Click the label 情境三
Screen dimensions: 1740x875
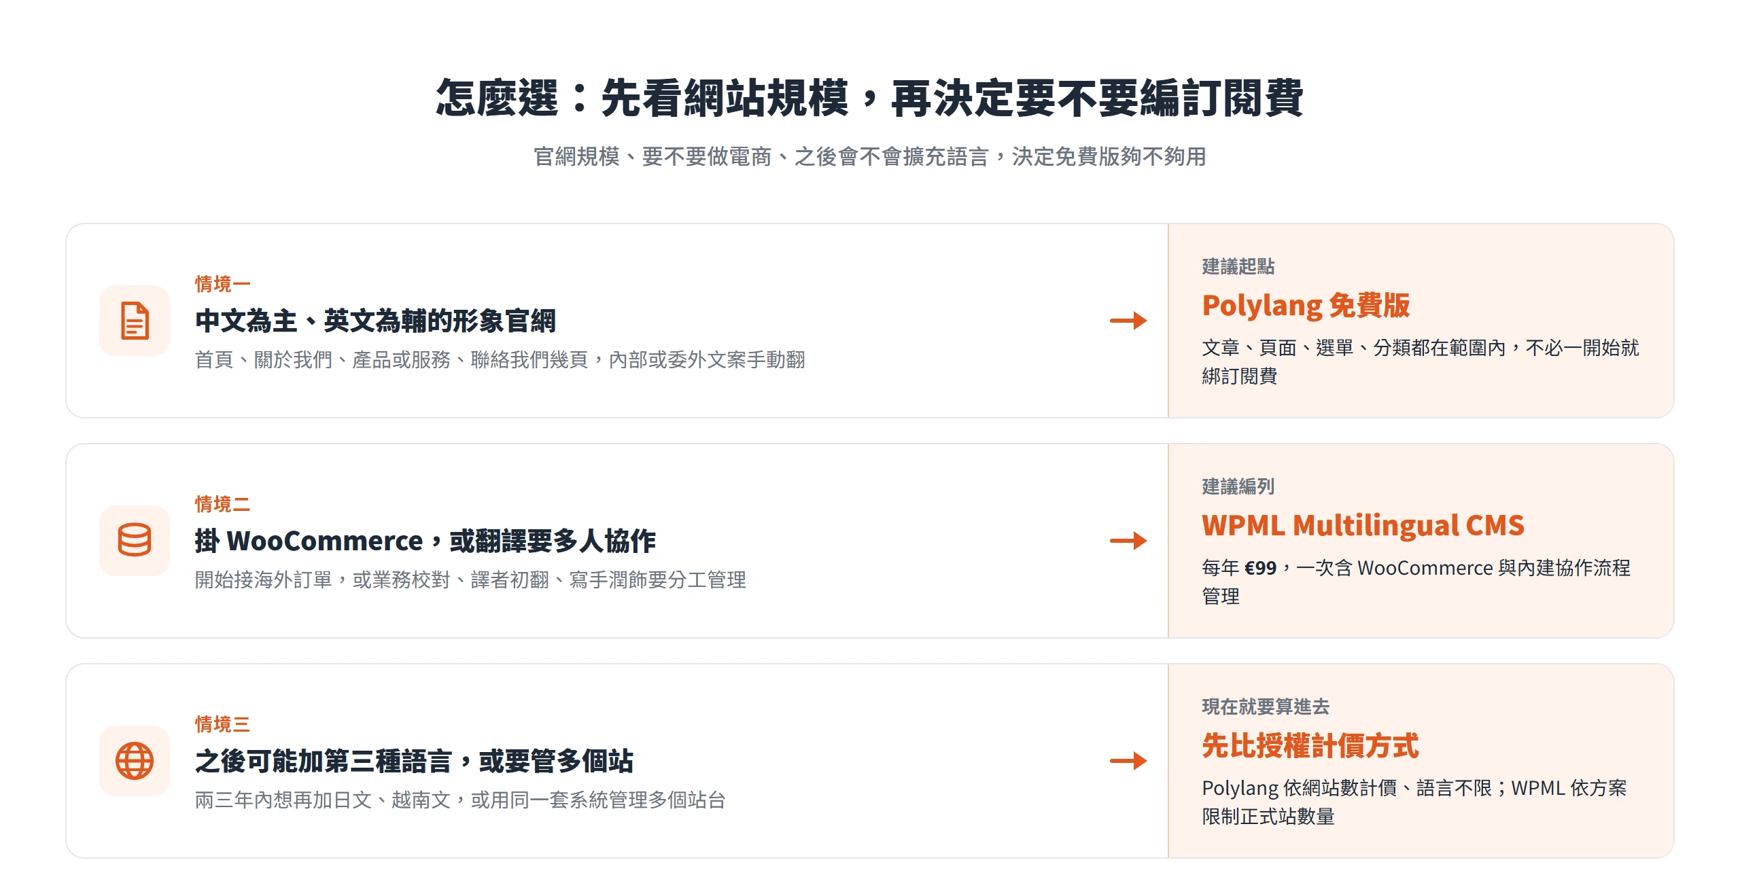pos(223,724)
